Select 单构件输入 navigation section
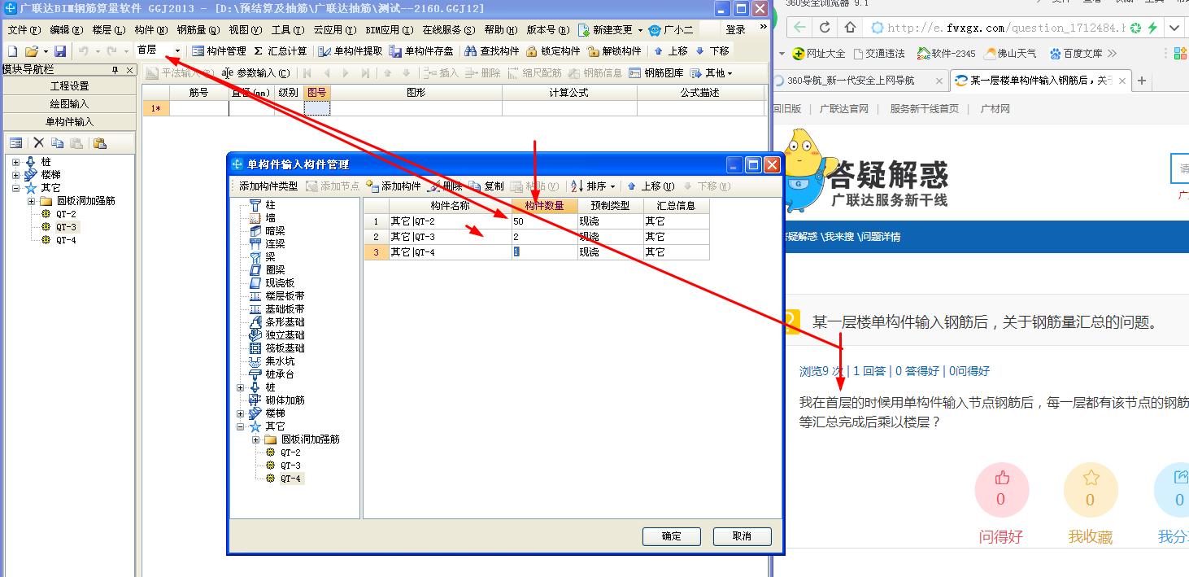 tap(70, 122)
